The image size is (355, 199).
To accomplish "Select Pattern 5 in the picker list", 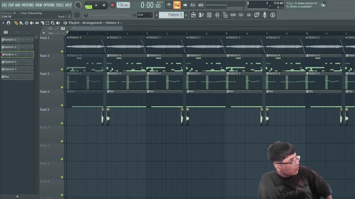I will (17, 69).
